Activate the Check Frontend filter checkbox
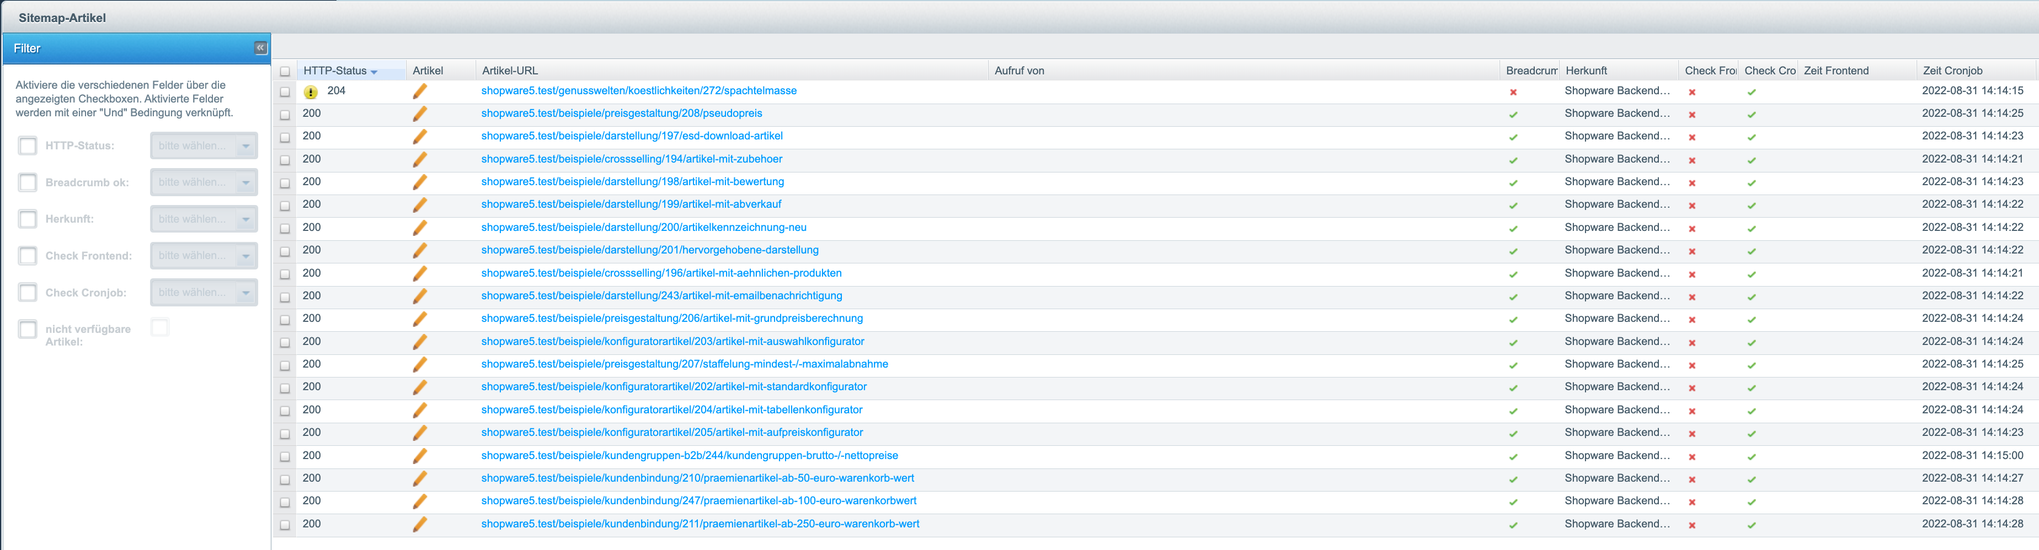The height and width of the screenshot is (550, 2039). pyautogui.click(x=28, y=256)
